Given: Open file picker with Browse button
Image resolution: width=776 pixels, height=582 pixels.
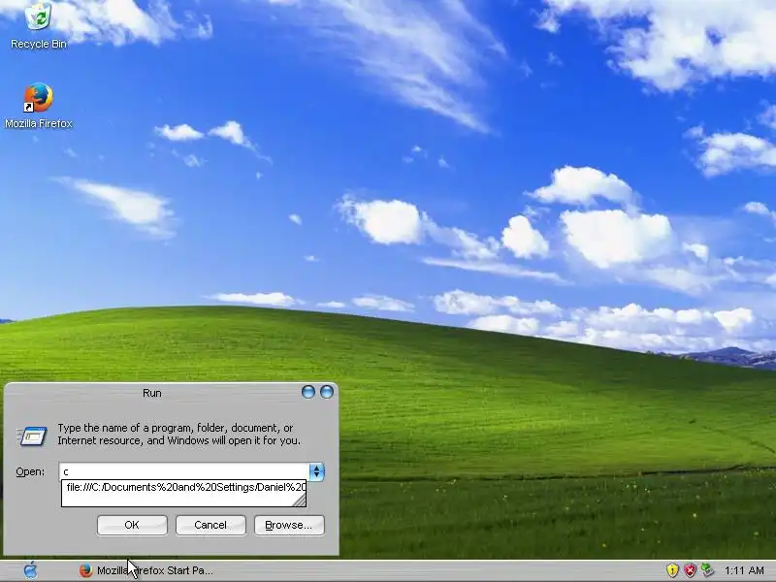Looking at the screenshot, I should (x=289, y=525).
